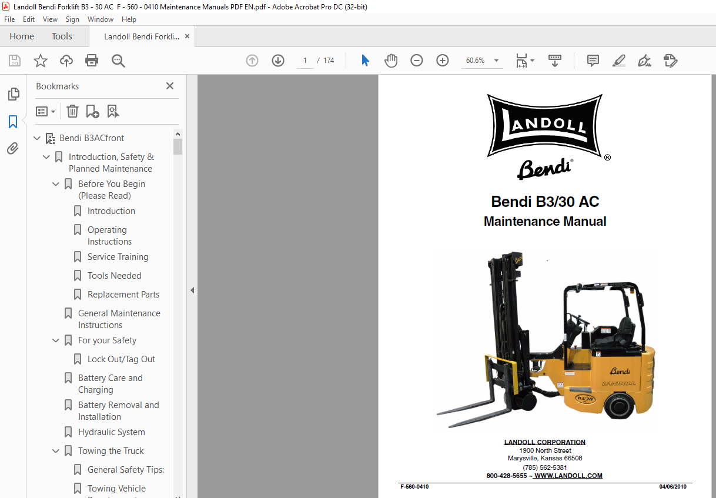Open Battery Care and Charging bookmark
Viewport: 716px width, 498px height.
tap(110, 384)
